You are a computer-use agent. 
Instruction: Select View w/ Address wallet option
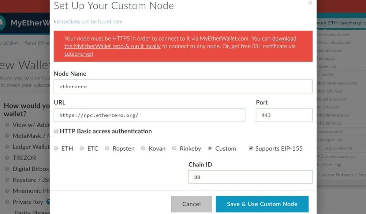pos(7,125)
